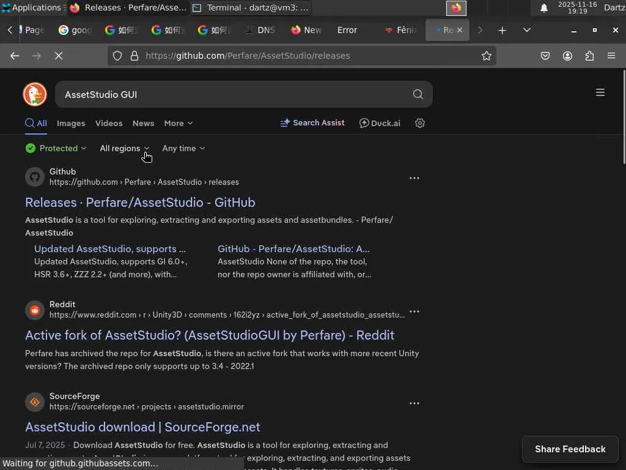
Task: Bookmark this page with the star icon
Action: [486, 56]
